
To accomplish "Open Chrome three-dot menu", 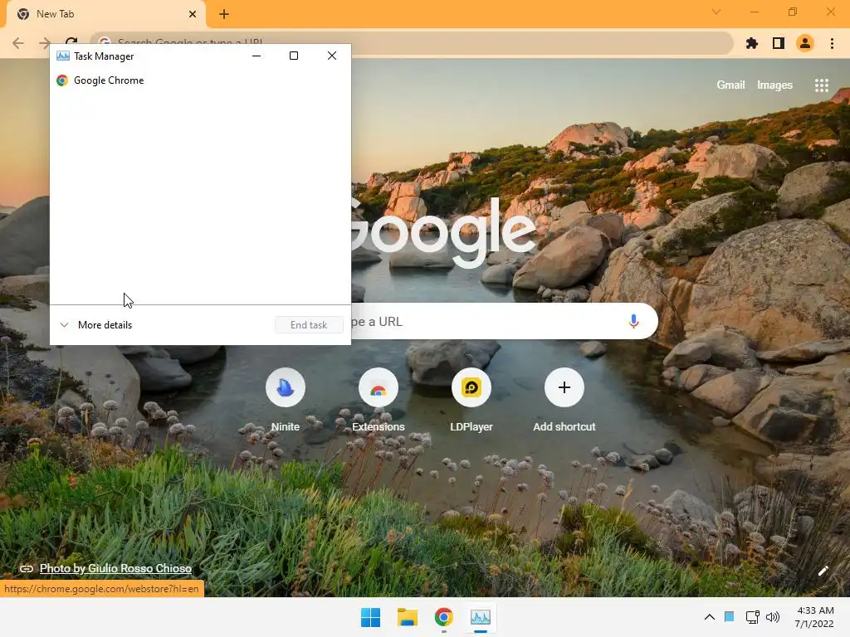I will coord(832,43).
